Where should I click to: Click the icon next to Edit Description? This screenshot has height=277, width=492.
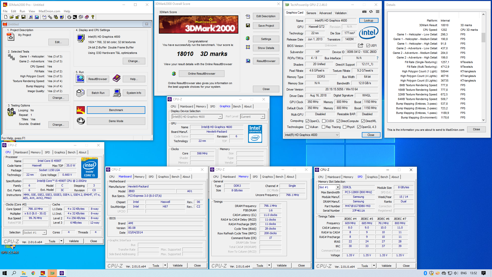[x=248, y=16]
